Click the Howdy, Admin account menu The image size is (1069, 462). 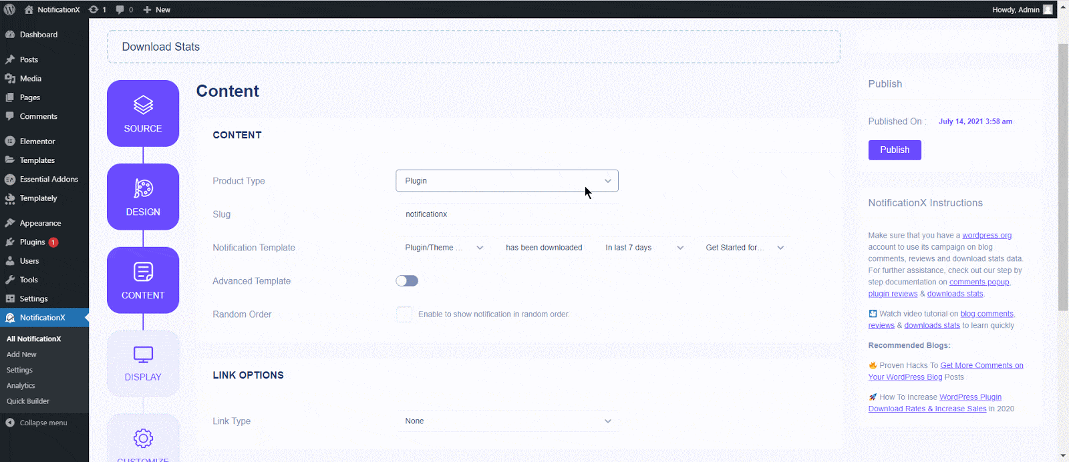click(1022, 9)
